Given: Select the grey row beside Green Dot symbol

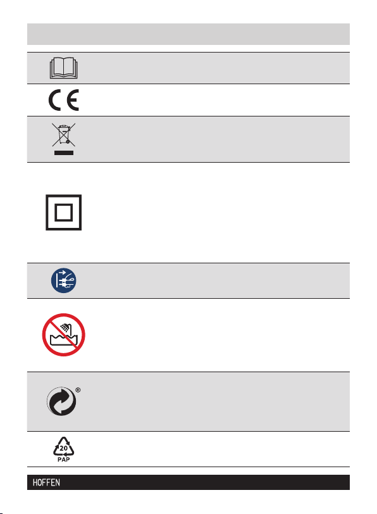Looking at the screenshot, I should 188,401.
